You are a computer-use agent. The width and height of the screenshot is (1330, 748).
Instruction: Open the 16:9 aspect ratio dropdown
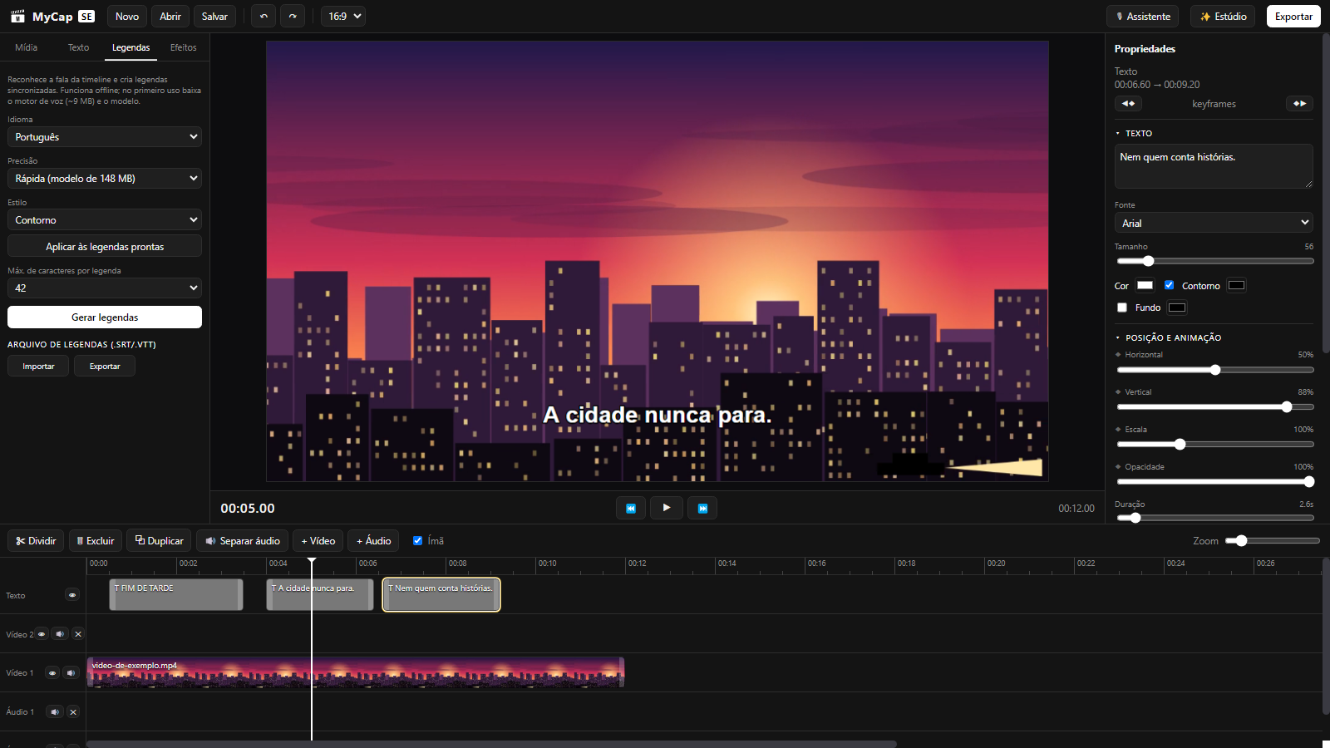(x=343, y=17)
